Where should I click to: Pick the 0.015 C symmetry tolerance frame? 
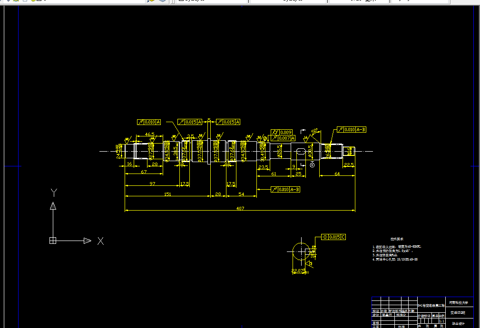coord(333,237)
